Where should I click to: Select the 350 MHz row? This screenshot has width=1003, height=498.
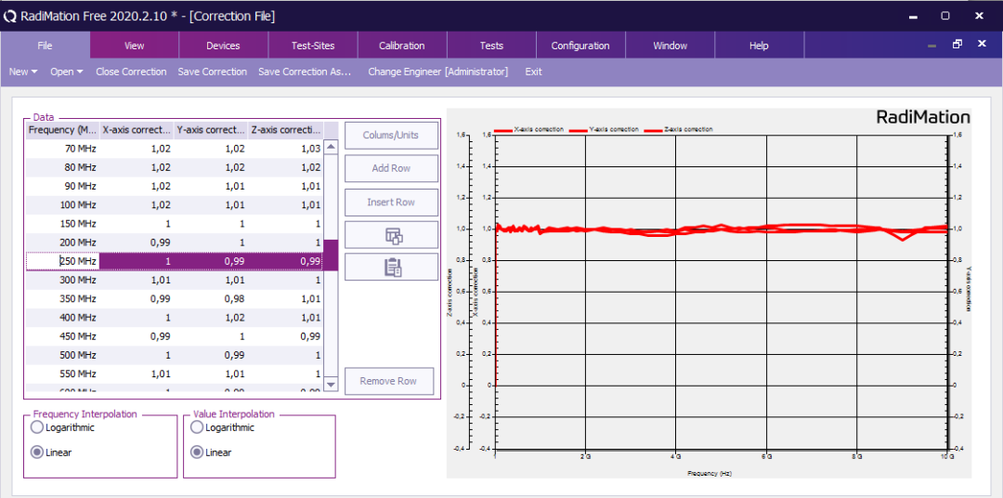pyautogui.click(x=175, y=298)
